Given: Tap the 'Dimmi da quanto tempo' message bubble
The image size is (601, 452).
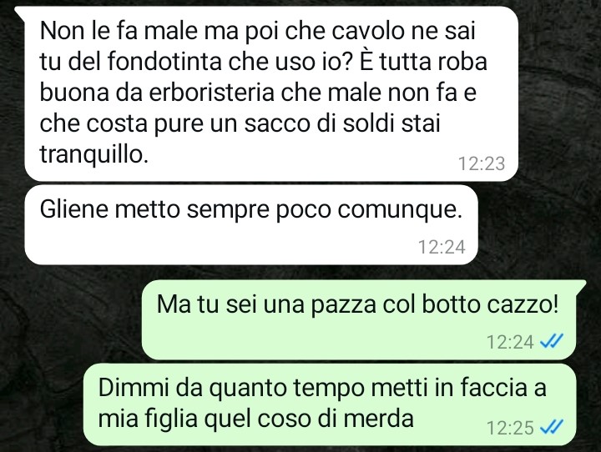Looking at the screenshot, I should click(330, 404).
